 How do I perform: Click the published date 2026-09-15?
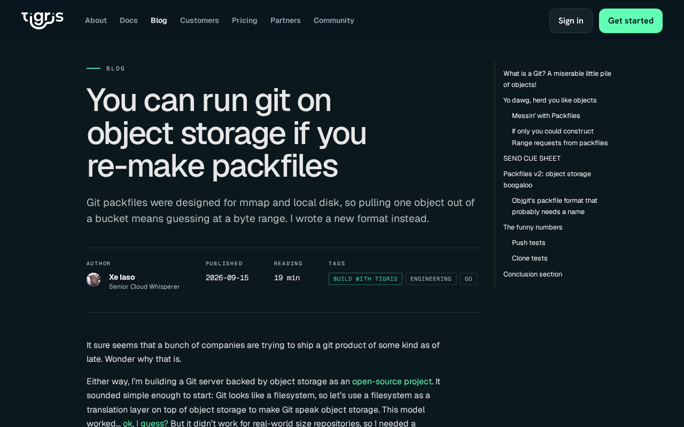(227, 278)
